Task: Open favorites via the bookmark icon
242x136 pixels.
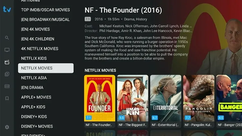Action: (7, 98)
